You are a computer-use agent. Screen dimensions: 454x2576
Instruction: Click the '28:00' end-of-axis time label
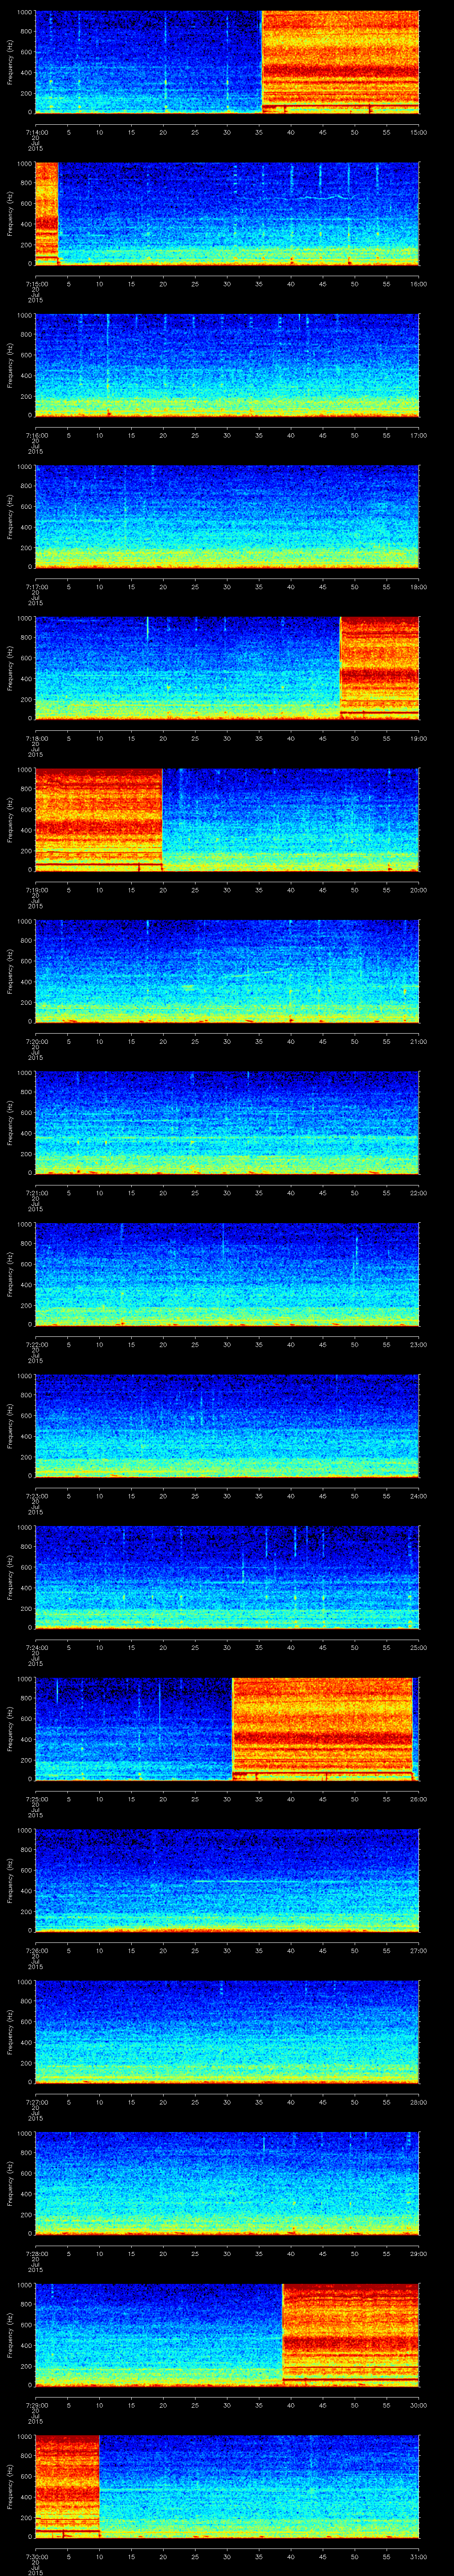coord(418,2102)
